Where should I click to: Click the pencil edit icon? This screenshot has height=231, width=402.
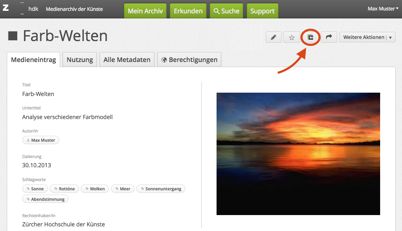[x=273, y=37]
